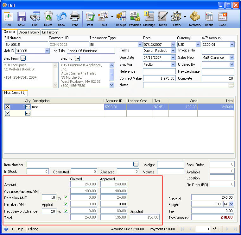Click the X button on the empty item row
This screenshot has height=235, width=241.
pos(8,113)
